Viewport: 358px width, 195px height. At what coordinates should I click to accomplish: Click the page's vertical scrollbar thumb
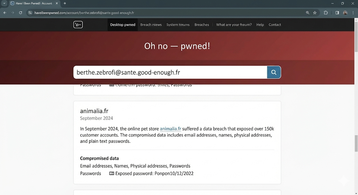(356, 143)
